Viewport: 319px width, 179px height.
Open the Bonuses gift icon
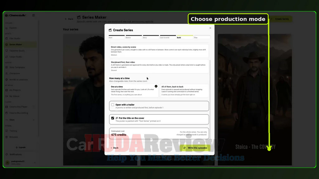point(7,137)
